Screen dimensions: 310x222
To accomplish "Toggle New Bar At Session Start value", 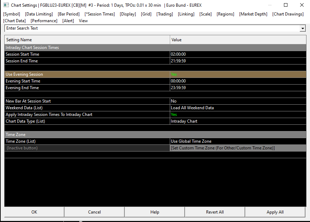I will click(238, 101).
